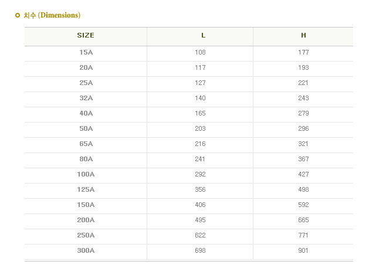
Task: Click the H value 427 for 100A
Action: click(303, 174)
